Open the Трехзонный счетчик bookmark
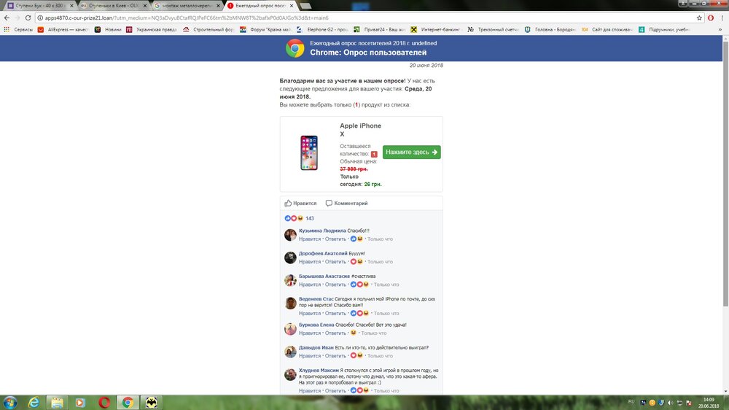729x410 pixels. [493, 29]
